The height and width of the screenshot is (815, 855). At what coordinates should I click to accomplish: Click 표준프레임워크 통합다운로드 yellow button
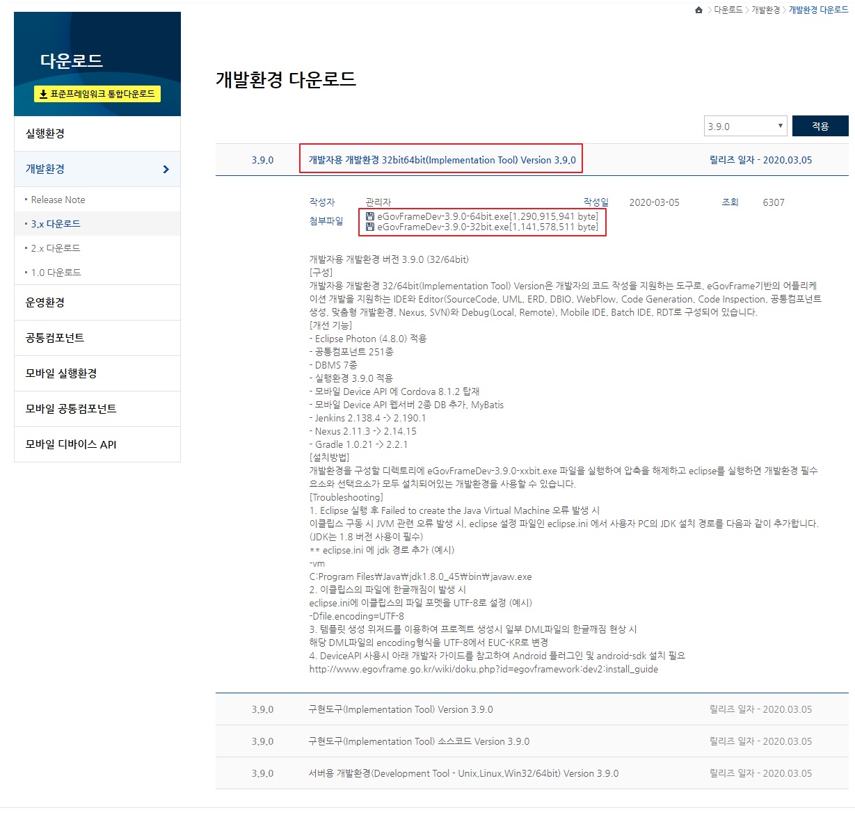click(x=97, y=94)
